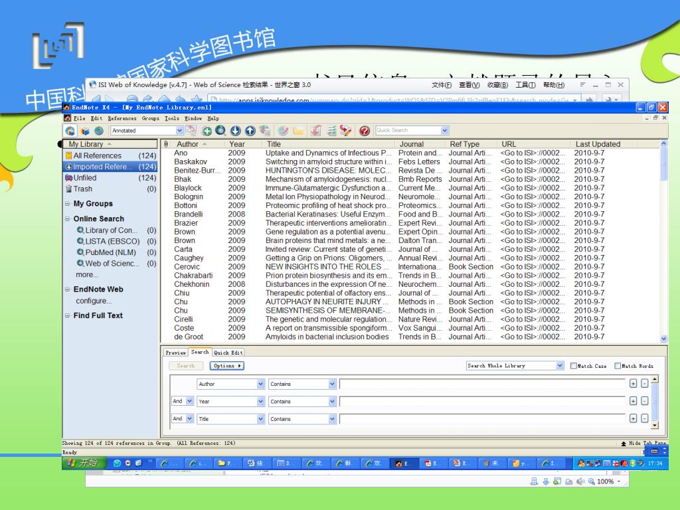The height and width of the screenshot is (510, 680).
Task: Click the Import down-arrow toolbar icon
Action: [236, 131]
